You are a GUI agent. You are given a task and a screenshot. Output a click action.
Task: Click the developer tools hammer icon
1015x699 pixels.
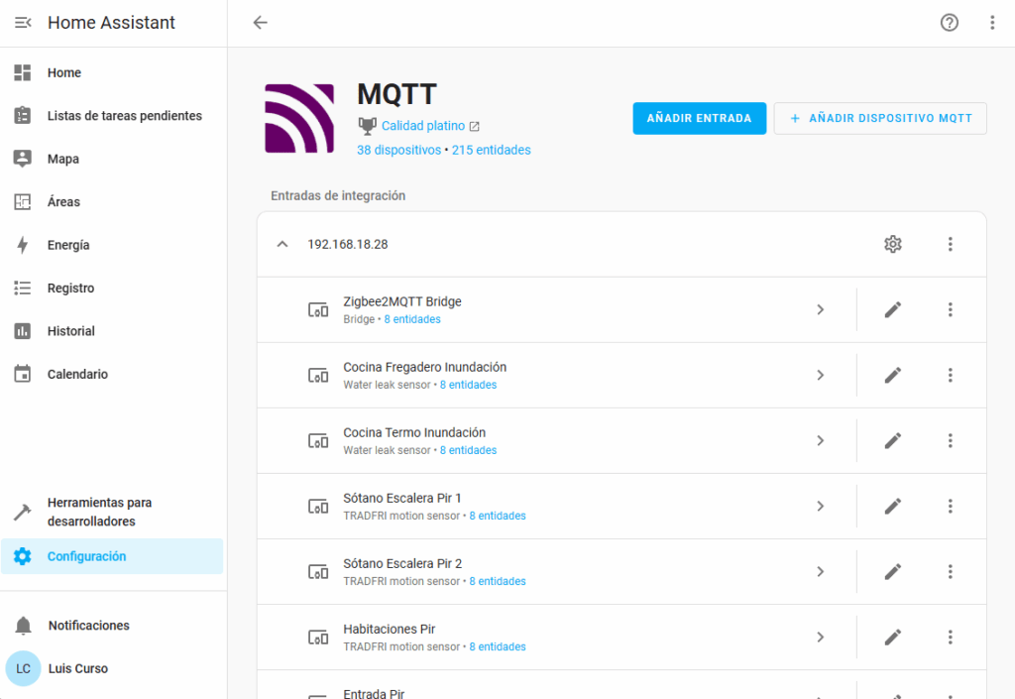pyautogui.click(x=23, y=512)
